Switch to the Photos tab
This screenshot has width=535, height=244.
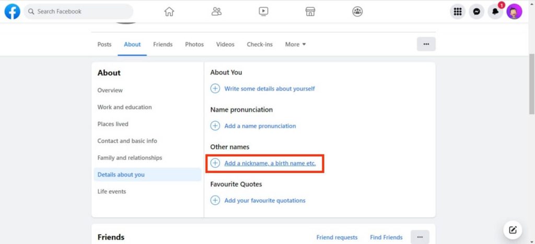click(x=194, y=44)
